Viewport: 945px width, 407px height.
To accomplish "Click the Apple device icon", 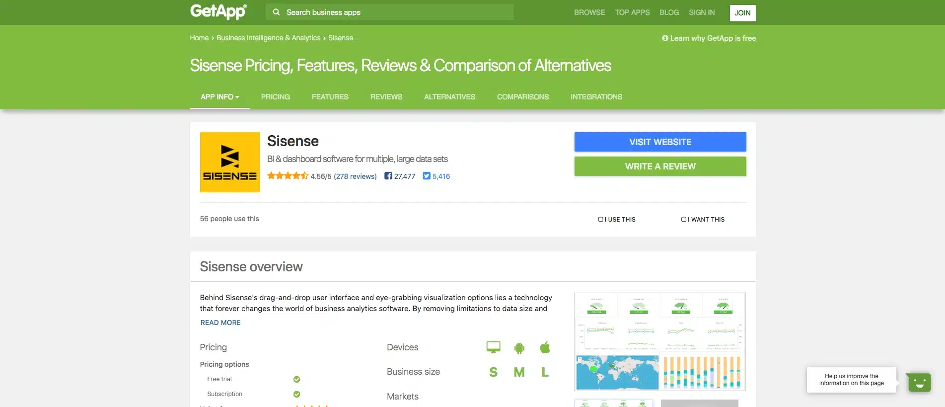I will [544, 347].
